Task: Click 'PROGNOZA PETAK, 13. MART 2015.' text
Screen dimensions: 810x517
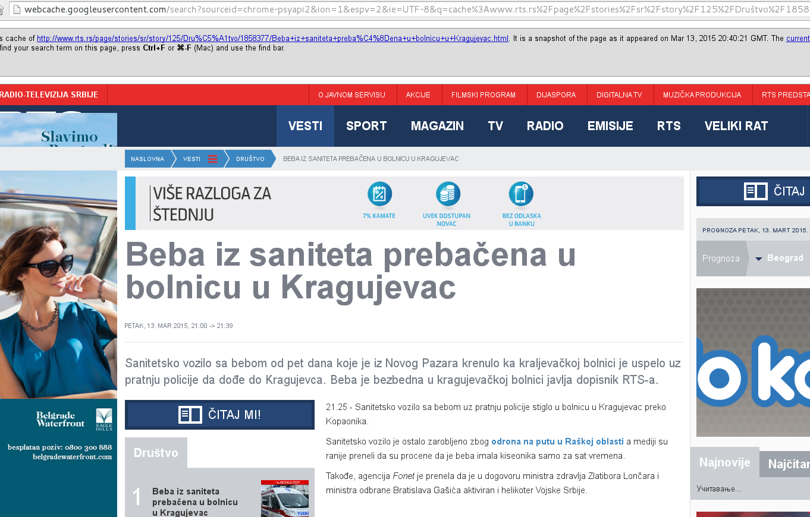Action: pos(755,230)
